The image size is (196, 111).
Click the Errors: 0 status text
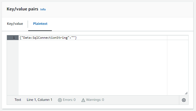69,100
